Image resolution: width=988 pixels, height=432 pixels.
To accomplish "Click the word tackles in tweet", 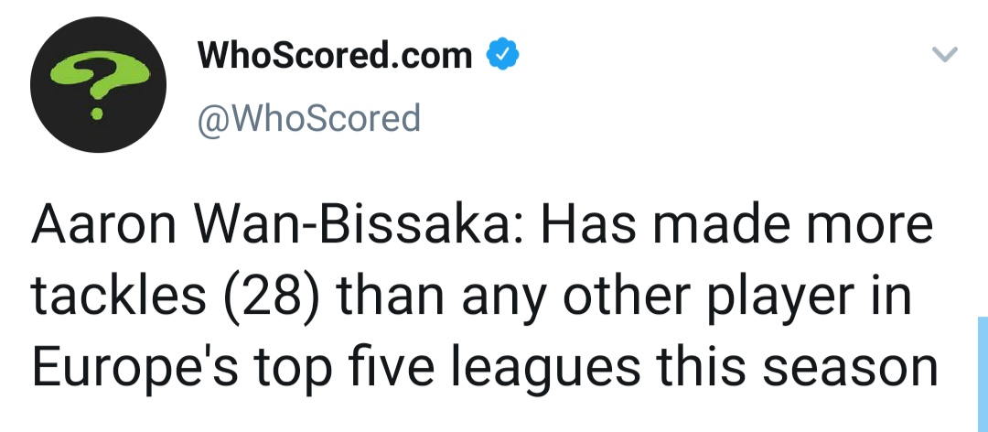I will tap(119, 295).
